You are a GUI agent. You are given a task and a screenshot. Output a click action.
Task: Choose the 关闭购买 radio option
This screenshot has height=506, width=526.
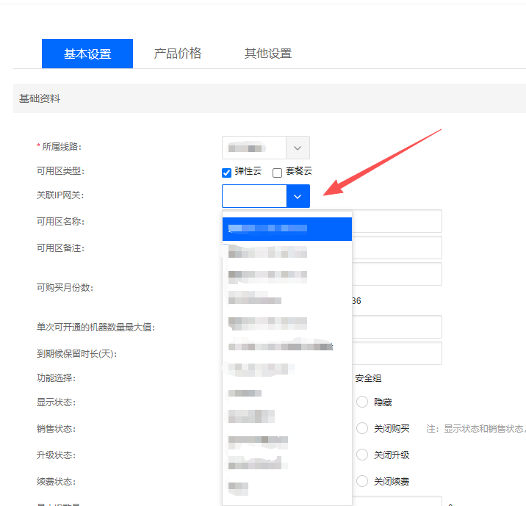click(362, 428)
